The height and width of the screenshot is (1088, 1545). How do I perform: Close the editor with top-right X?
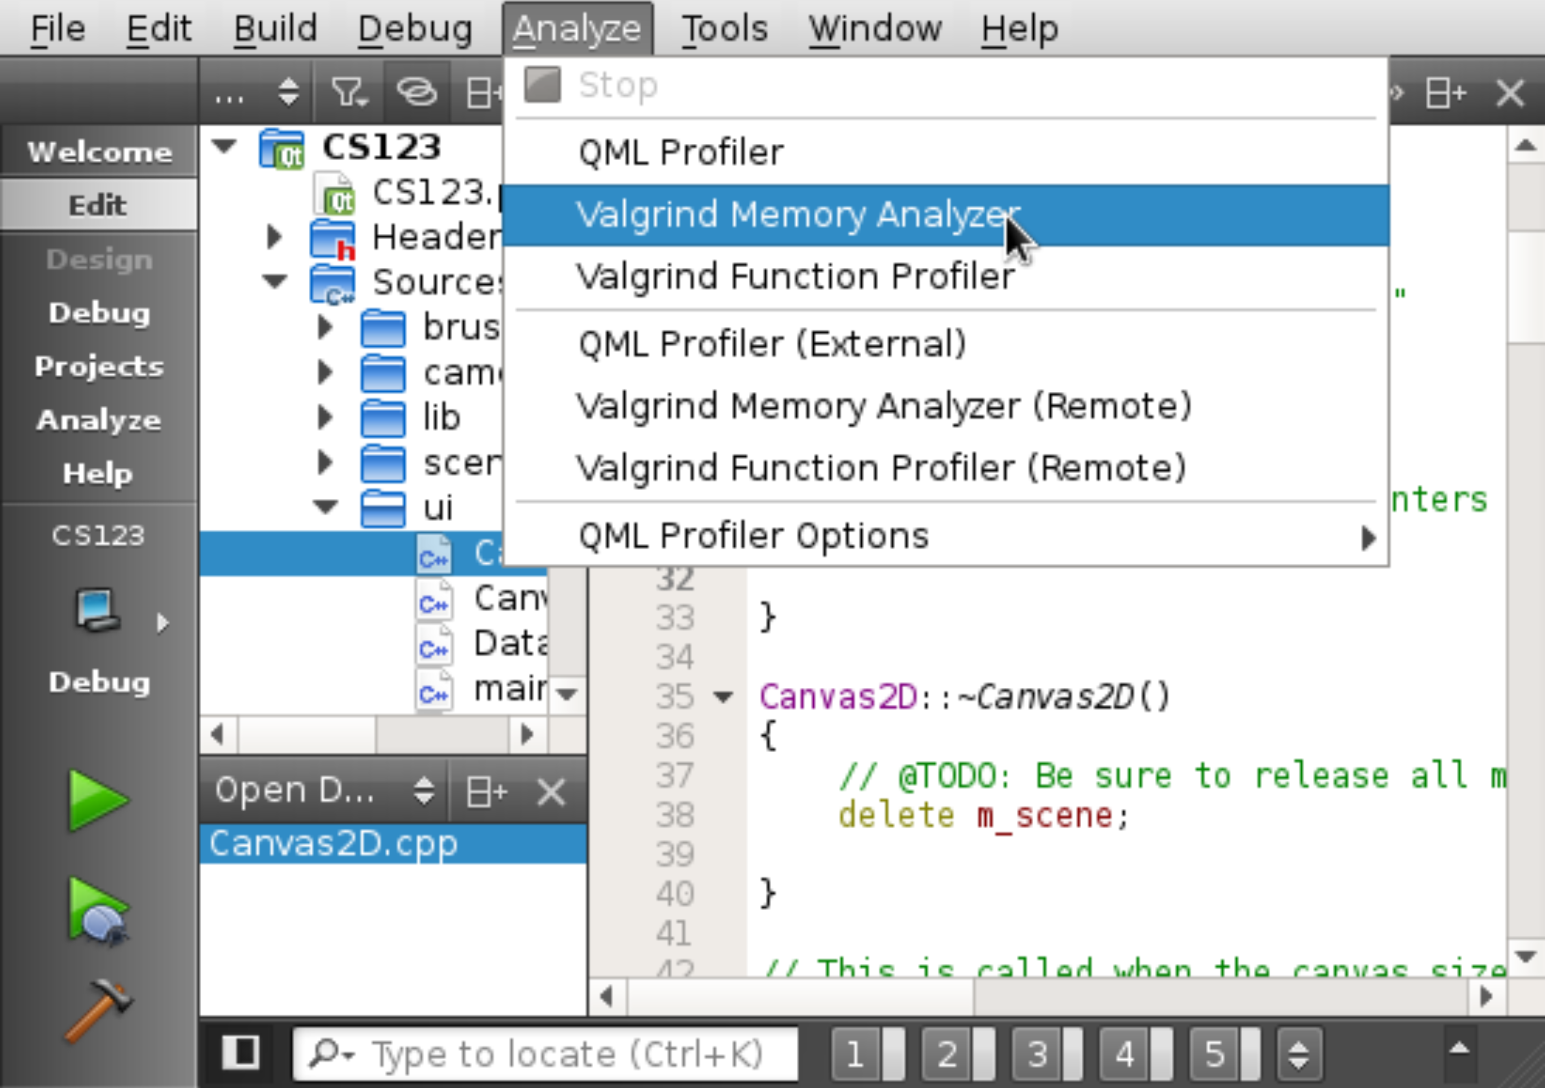click(x=1510, y=93)
